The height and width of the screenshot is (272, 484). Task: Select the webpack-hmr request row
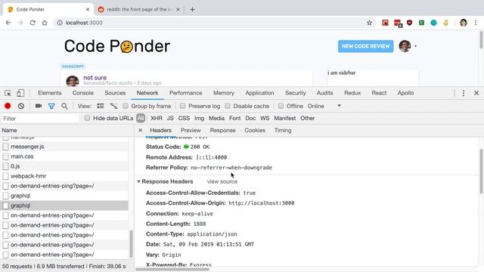click(x=64, y=176)
